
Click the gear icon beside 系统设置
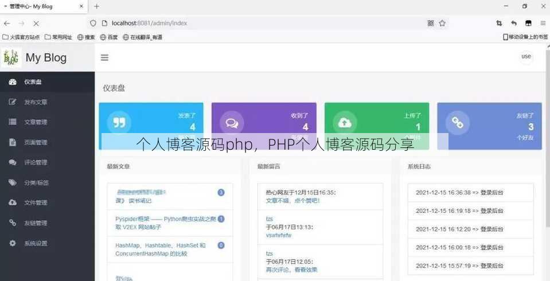(x=13, y=243)
